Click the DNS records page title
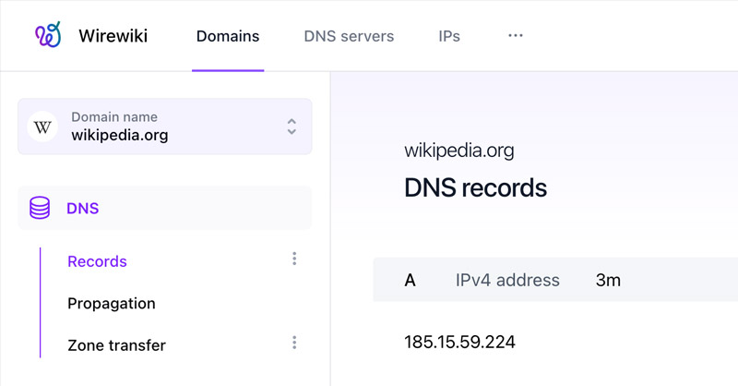This screenshot has width=738, height=386. (475, 187)
